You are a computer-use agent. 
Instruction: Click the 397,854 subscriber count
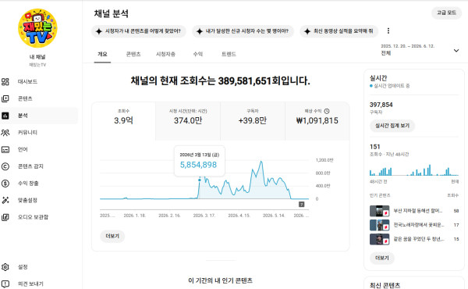381,105
